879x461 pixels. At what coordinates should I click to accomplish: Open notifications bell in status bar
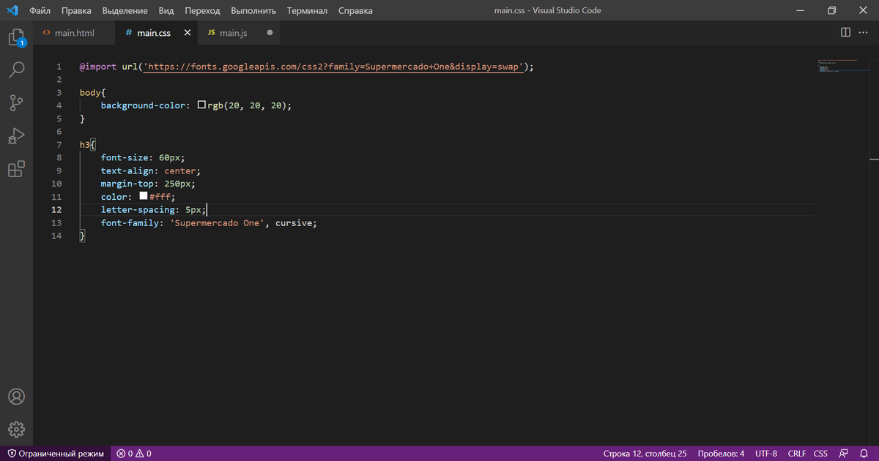864,454
